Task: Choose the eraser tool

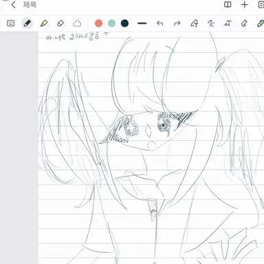Action: tap(60, 23)
